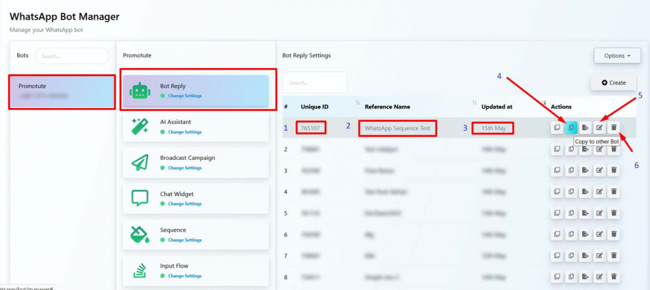Edit the bot reply in row 3
Image resolution: width=650 pixels, height=290 pixels.
click(x=599, y=170)
